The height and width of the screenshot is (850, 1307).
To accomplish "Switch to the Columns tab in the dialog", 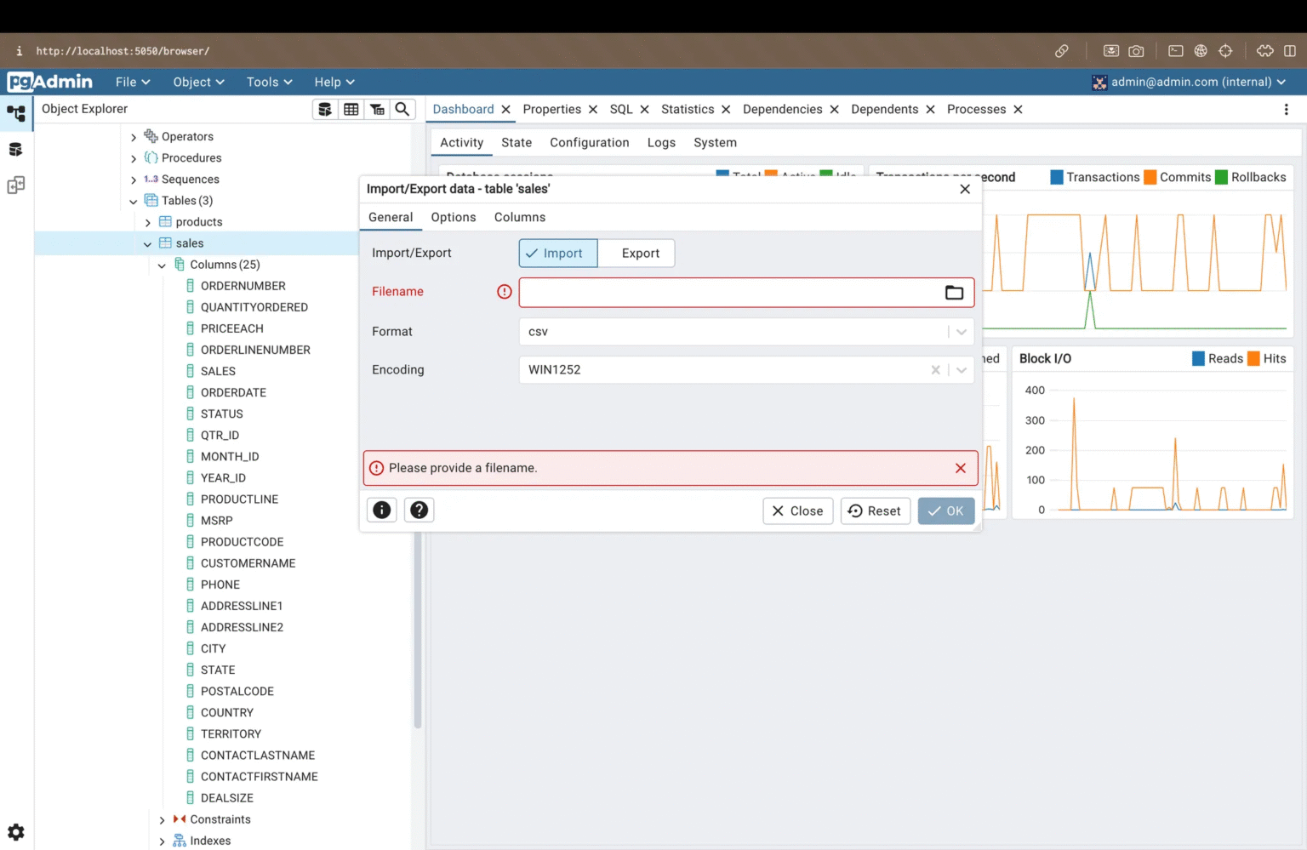I will pyautogui.click(x=519, y=217).
